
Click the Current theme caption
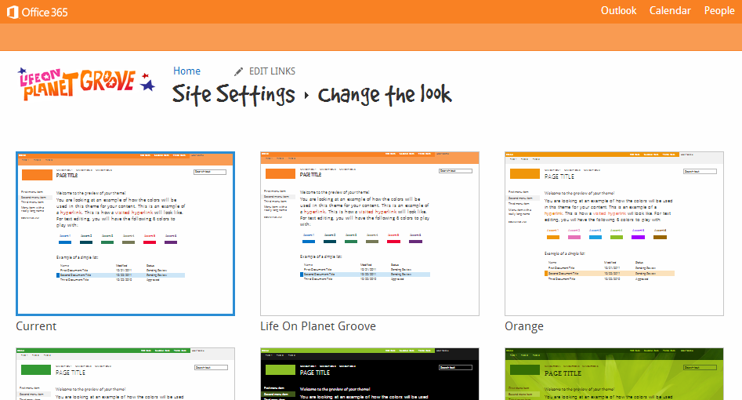coord(36,326)
